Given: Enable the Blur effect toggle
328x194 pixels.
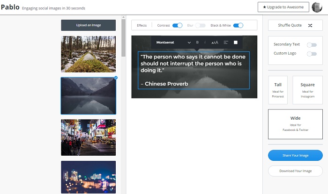Looking at the screenshot, I should click(200, 25).
